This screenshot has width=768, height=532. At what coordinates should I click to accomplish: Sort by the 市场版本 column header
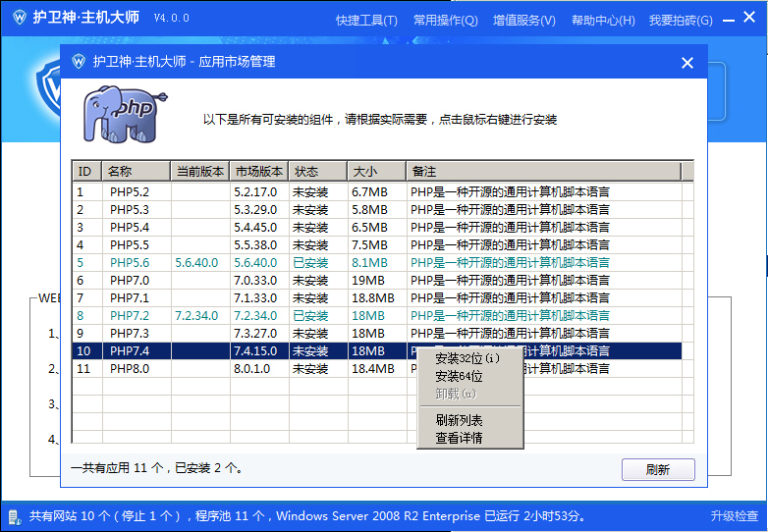(x=258, y=172)
